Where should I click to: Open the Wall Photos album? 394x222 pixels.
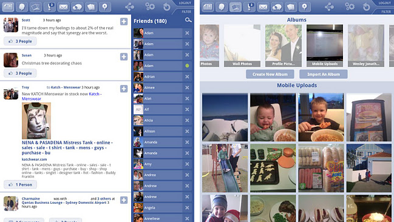click(242, 45)
